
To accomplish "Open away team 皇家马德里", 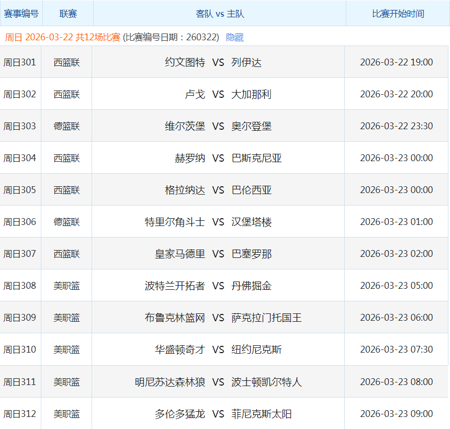I will click(x=180, y=254).
